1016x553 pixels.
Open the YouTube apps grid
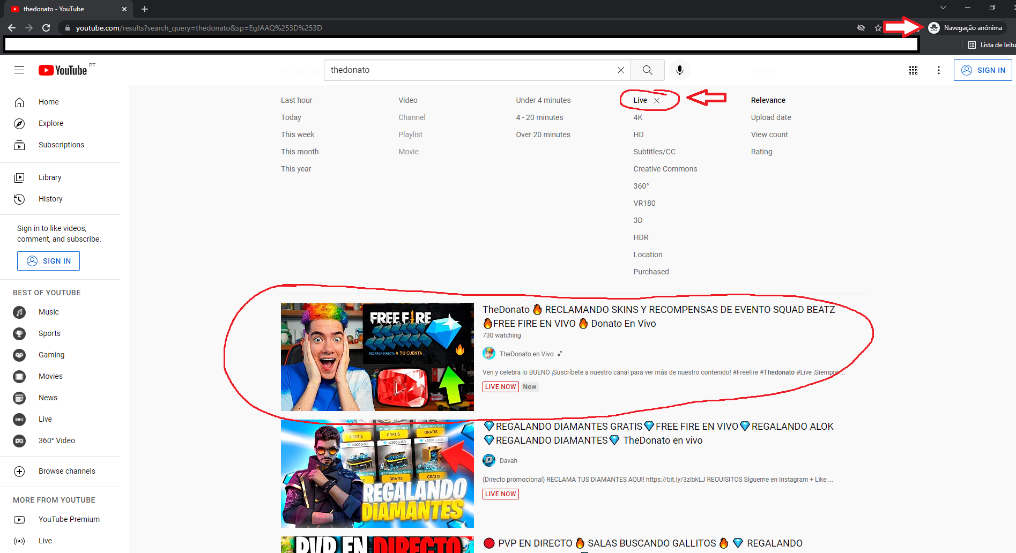point(913,70)
